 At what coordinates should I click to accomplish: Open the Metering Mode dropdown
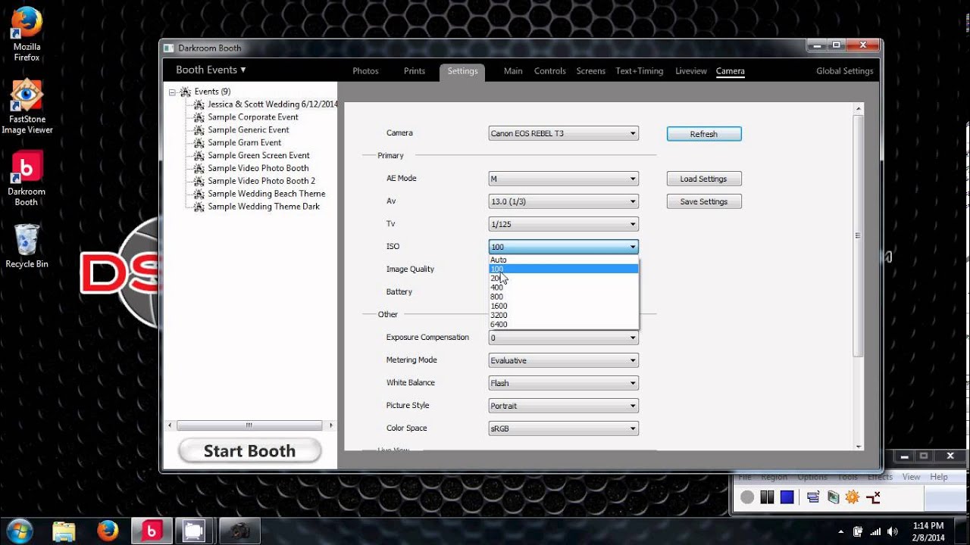(x=564, y=360)
